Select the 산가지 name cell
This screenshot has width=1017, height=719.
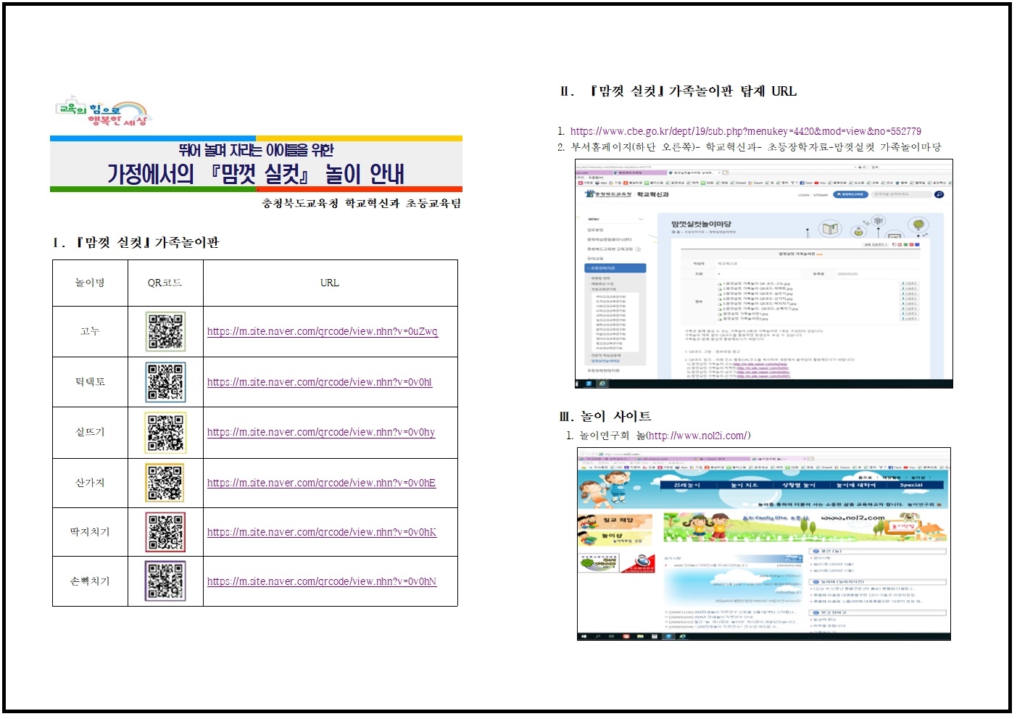[x=90, y=483]
